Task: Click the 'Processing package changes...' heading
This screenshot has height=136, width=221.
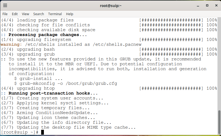Action: (48, 35)
